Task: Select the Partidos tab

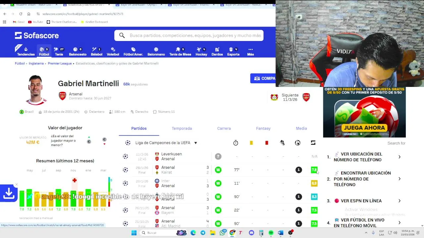Action: pyautogui.click(x=139, y=128)
